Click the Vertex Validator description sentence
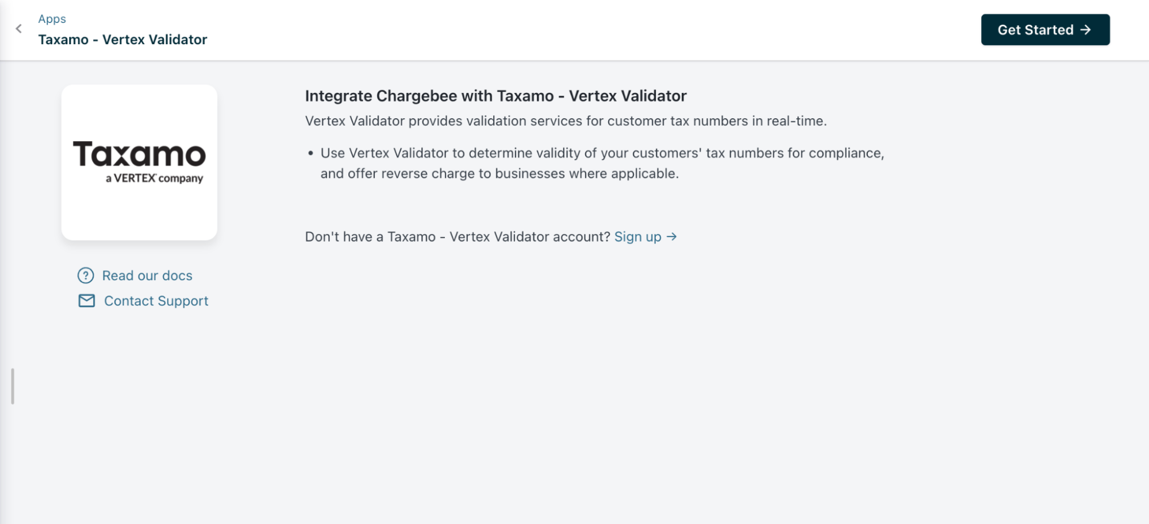1149x524 pixels. pos(566,121)
